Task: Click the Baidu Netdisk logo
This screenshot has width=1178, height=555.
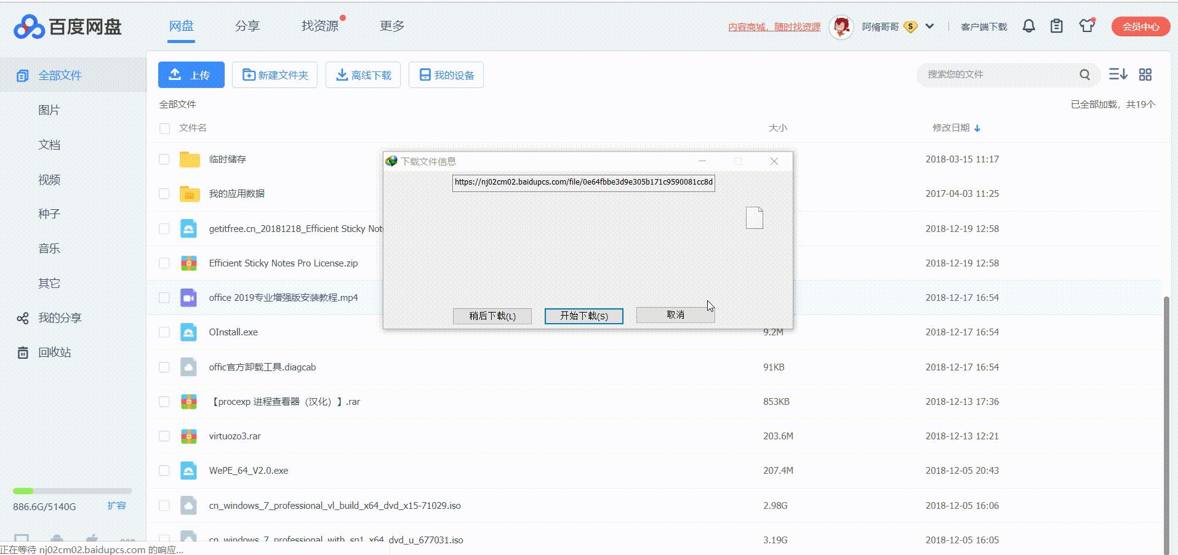Action: pos(68,26)
